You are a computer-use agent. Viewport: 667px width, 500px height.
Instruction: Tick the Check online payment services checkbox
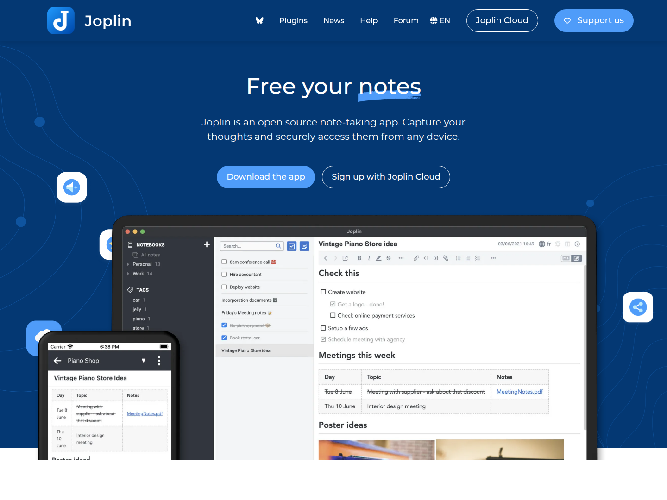pos(333,316)
